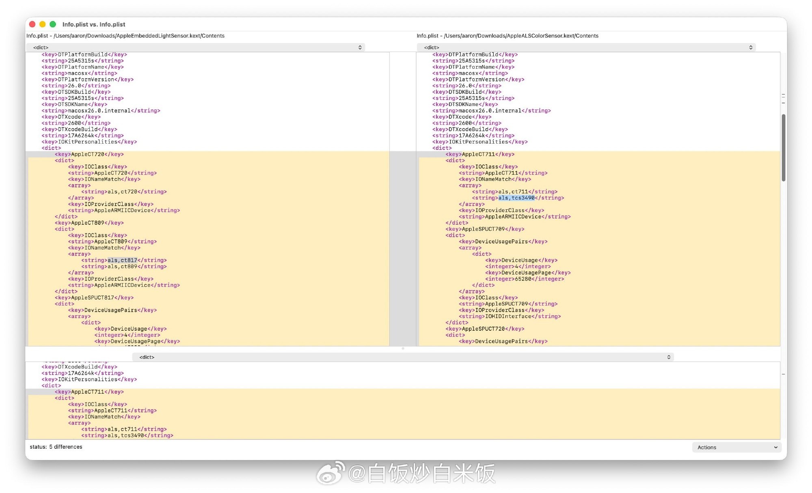Click the vertical scrollbar thumb

tap(783, 147)
